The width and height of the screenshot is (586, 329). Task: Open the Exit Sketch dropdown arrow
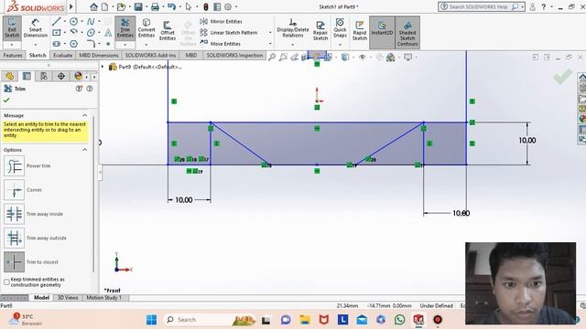(x=12, y=45)
